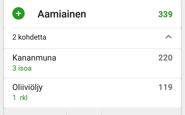The width and height of the screenshot is (185, 115).
Task: Collapse the 2 kohdetta list chevron
Action: (x=169, y=37)
